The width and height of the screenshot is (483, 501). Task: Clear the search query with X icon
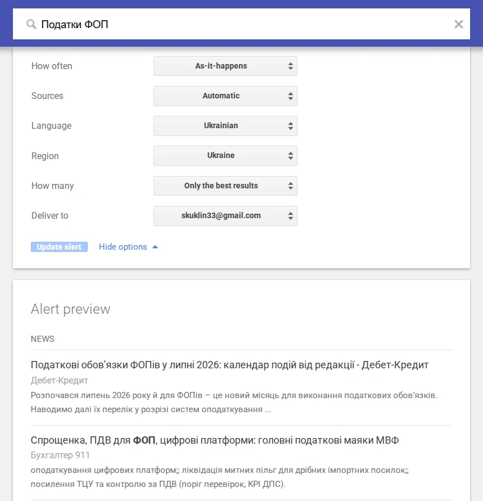pos(458,24)
